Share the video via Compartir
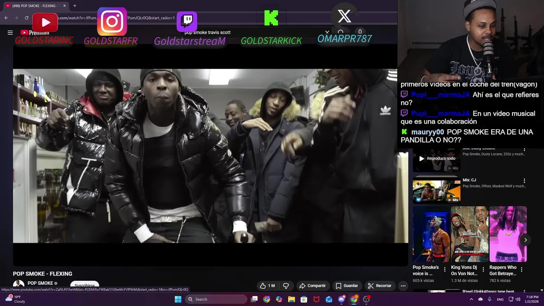 pyautogui.click(x=312, y=286)
